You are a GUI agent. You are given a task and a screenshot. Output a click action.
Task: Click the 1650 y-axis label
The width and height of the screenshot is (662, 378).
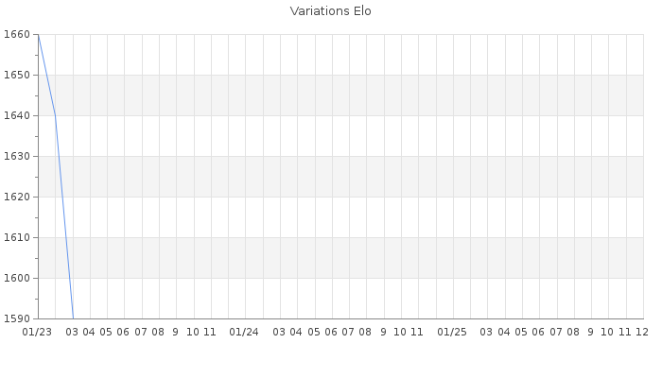tap(17, 76)
